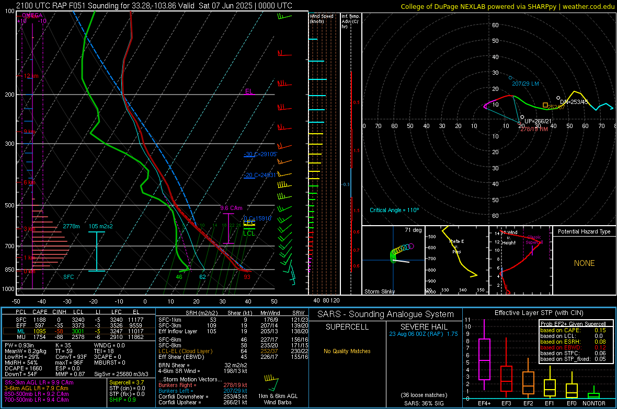Click the red surface temperature value 93
The width and height of the screenshot is (617, 409).
coord(247,277)
